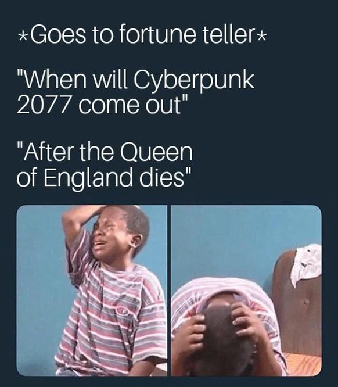The image size is (338, 387).
Task: Click the left crying boy image
Action: pyautogui.click(x=92, y=291)
